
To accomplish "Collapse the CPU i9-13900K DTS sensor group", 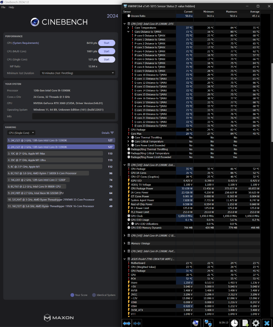I will point(125,24).
